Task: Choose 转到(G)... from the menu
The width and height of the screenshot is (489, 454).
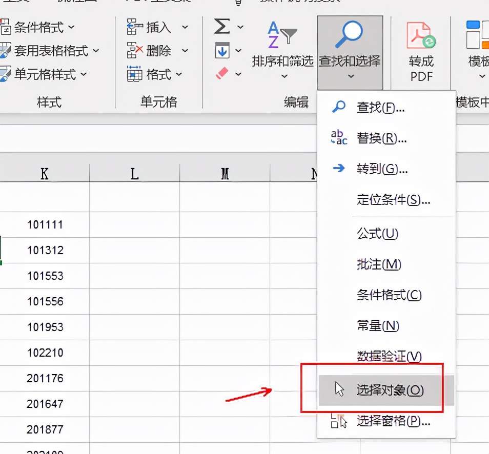Action: coord(386,169)
